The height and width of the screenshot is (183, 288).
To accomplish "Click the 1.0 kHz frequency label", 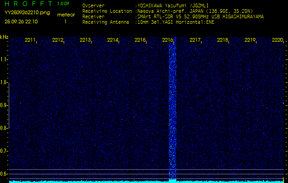I will (x=3, y=83).
